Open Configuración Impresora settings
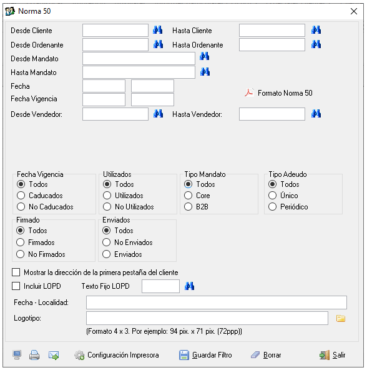 point(117,355)
